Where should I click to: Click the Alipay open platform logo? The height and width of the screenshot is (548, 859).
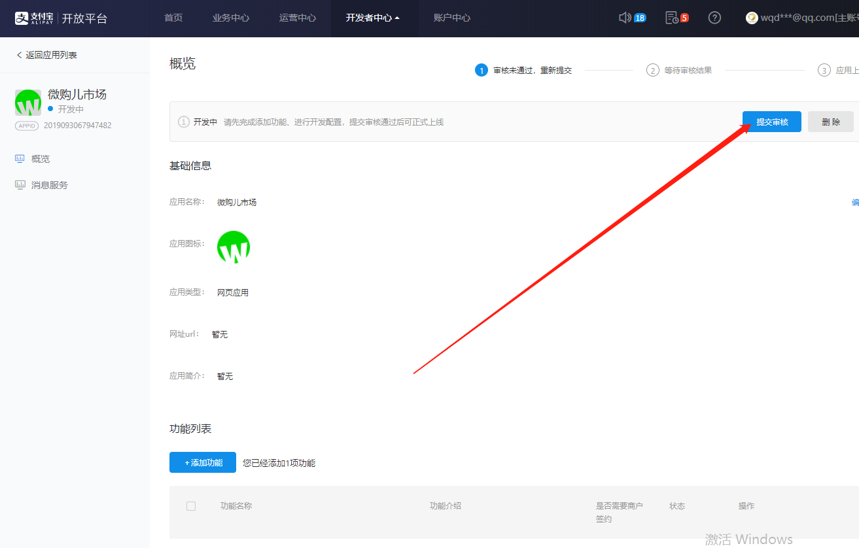pyautogui.click(x=61, y=18)
